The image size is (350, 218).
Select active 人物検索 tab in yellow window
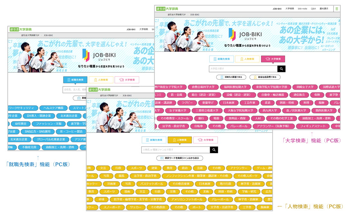pos(180,140)
